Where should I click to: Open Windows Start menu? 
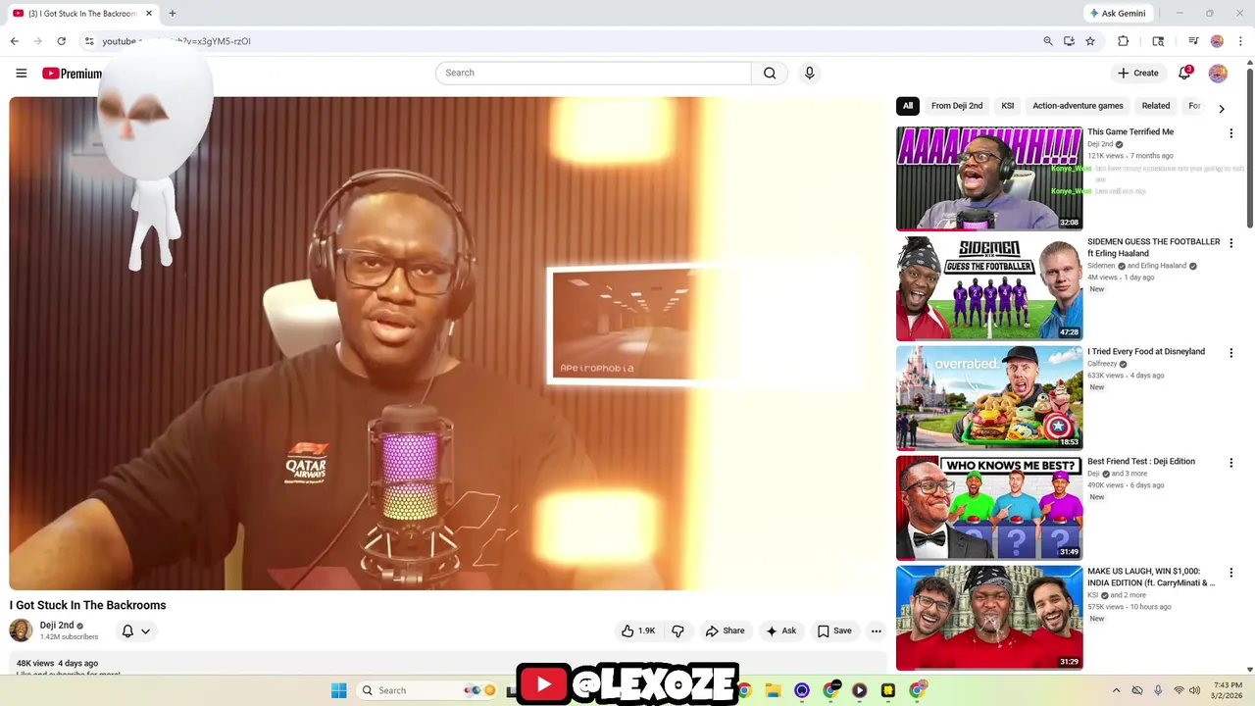(338, 690)
